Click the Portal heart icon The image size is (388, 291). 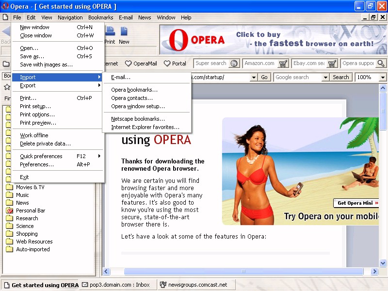(167, 64)
